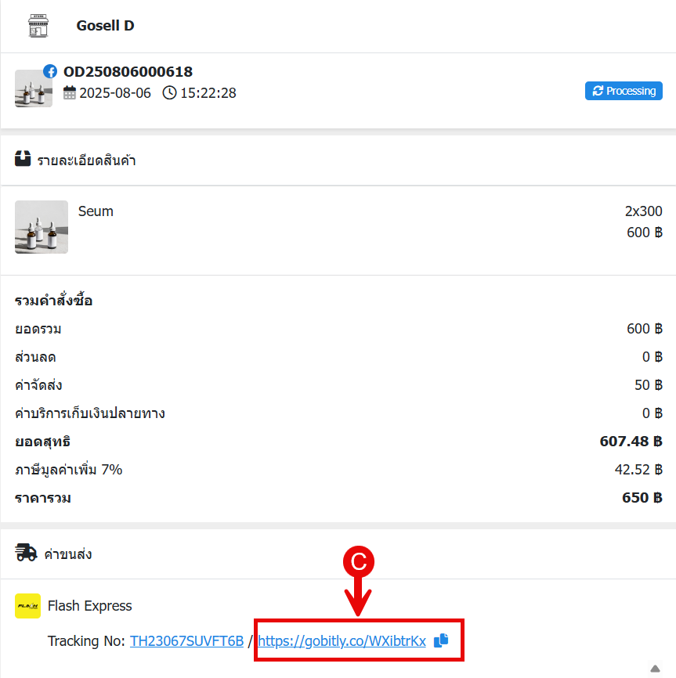Screen dimensions: 676x678
Task: Click the Seum product name
Action: (x=96, y=211)
